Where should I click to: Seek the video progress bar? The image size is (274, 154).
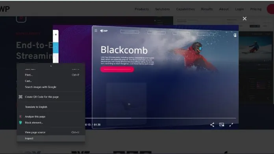click(160, 118)
